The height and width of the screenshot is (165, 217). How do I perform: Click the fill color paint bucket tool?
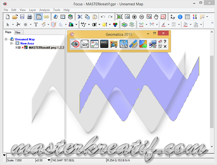point(185,25)
